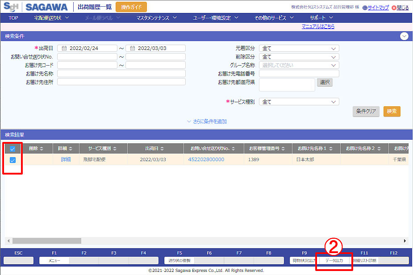Open the end date calendar picker icon
Viewport: 413px width, 275px height.
[x=132, y=49]
